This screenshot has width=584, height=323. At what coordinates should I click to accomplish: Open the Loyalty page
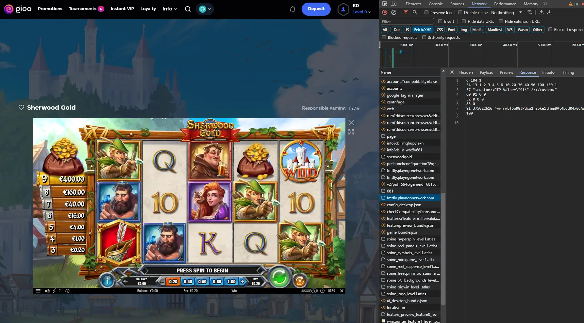(148, 9)
